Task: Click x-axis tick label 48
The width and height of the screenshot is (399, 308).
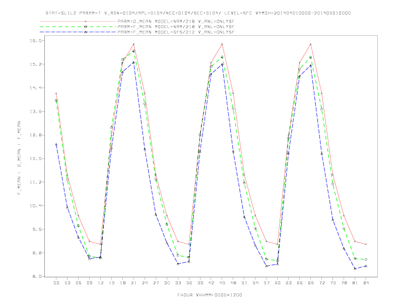Action: [x=233, y=283]
